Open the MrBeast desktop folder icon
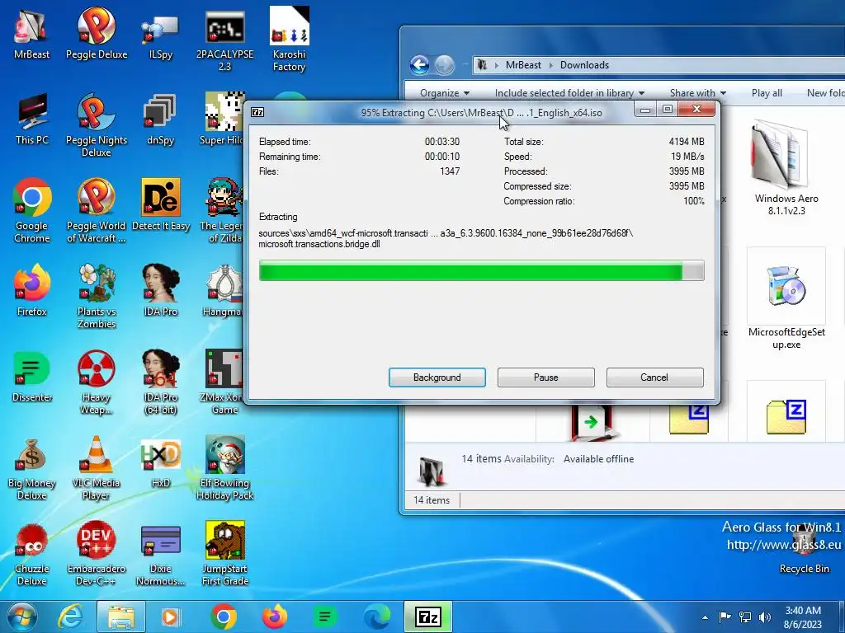845x633 pixels. (32, 34)
